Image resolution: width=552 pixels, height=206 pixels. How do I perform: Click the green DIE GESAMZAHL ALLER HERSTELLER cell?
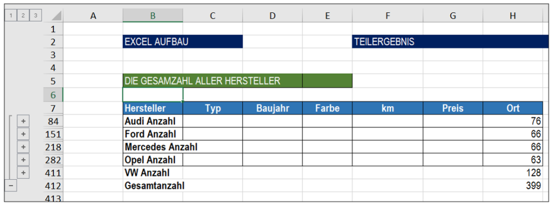tap(212, 81)
